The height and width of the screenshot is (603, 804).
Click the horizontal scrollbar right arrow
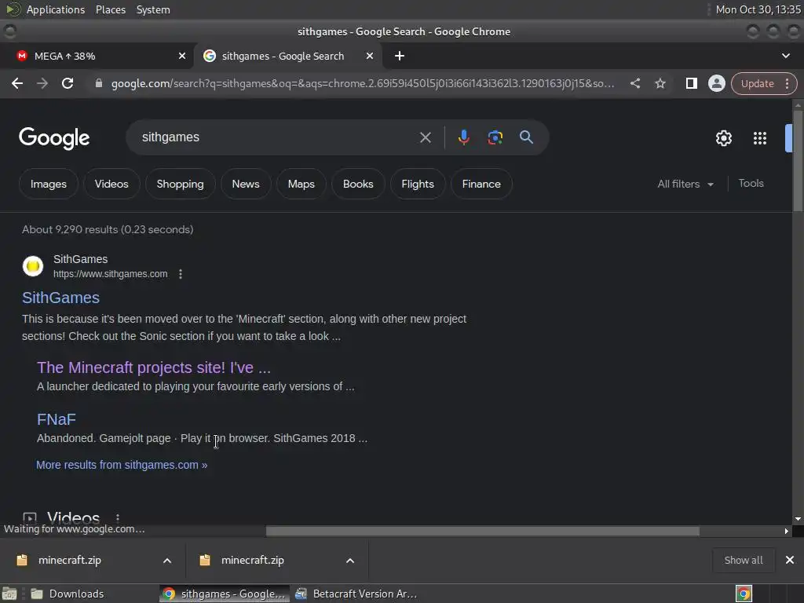[x=787, y=532]
